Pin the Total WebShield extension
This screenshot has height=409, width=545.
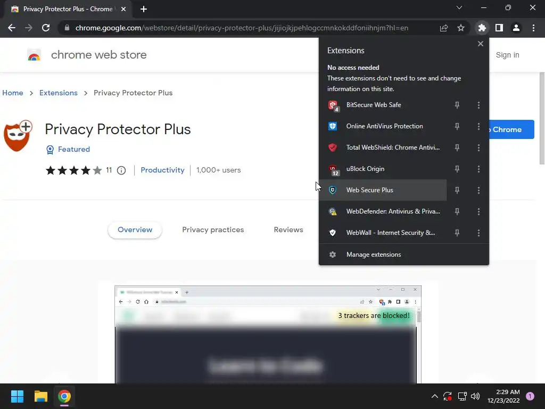coord(457,148)
